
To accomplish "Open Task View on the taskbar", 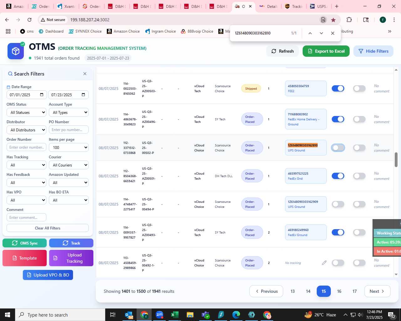I will point(113,315).
